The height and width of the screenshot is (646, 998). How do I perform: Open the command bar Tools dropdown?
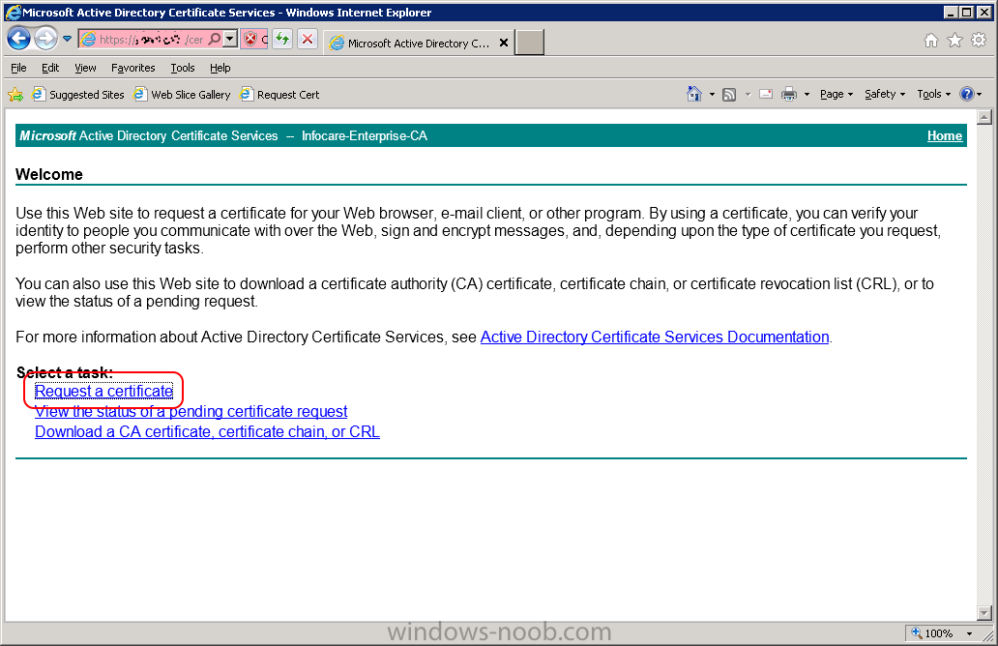pos(934,94)
